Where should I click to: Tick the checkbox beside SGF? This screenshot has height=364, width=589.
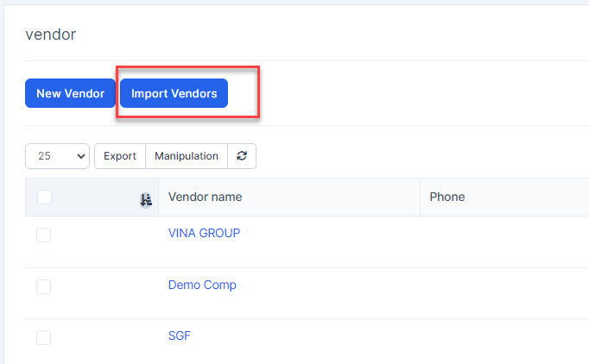(44, 337)
